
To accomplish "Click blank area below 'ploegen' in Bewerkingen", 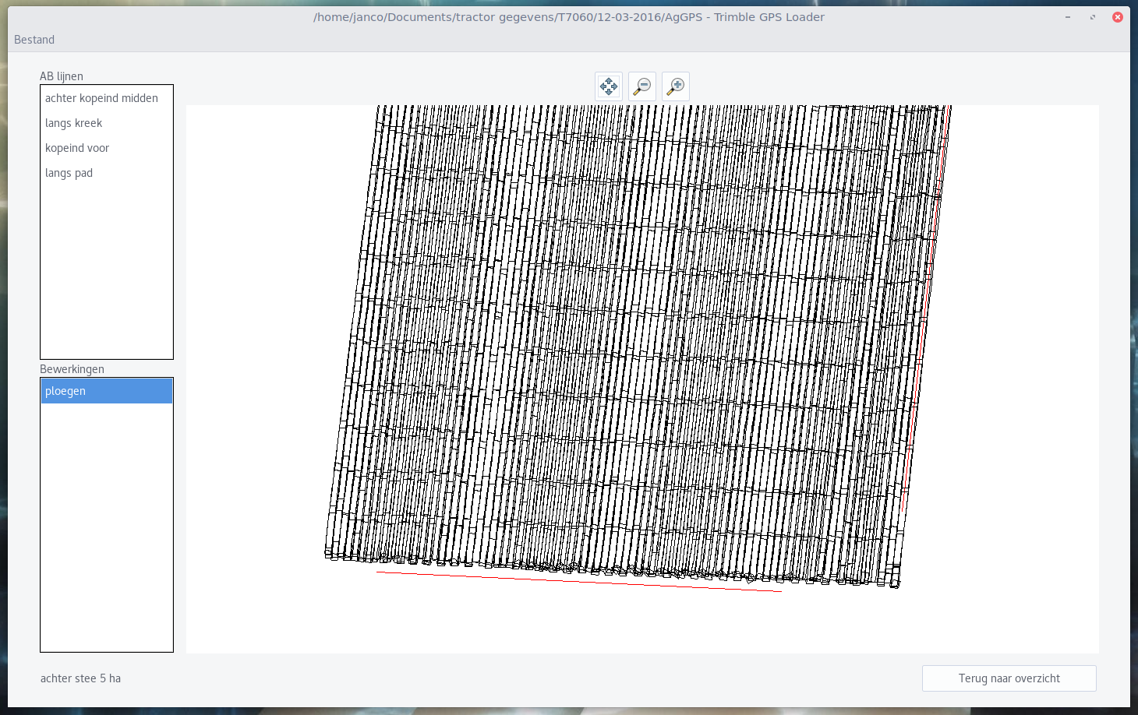I will click(x=106, y=530).
